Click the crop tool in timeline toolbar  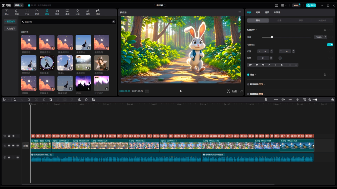pyautogui.click(x=93, y=100)
